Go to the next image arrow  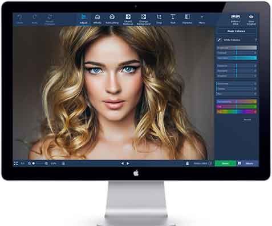pyautogui.click(x=128, y=164)
